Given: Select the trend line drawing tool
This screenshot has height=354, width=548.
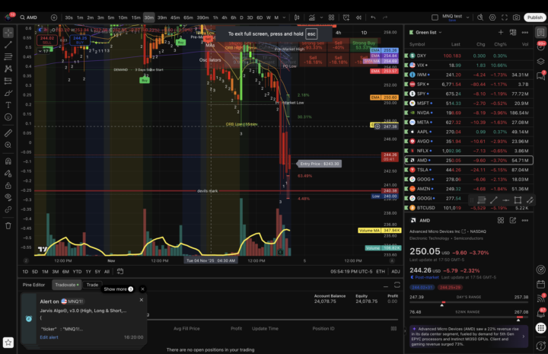Looking at the screenshot, I should 8,45.
